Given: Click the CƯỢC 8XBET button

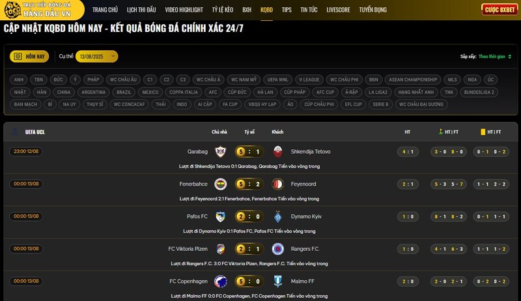Looking at the screenshot, I should 500,10.
